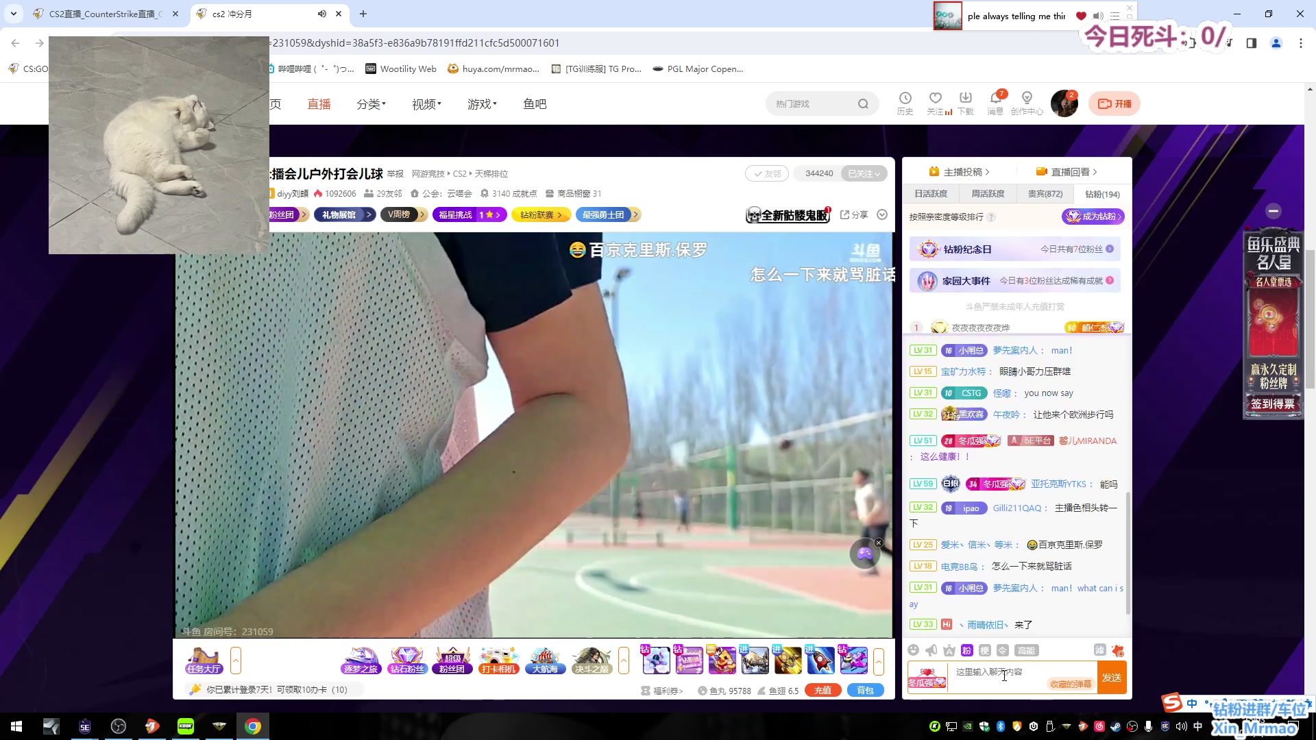Open 礼物展馆 gift gallery

coord(345,215)
